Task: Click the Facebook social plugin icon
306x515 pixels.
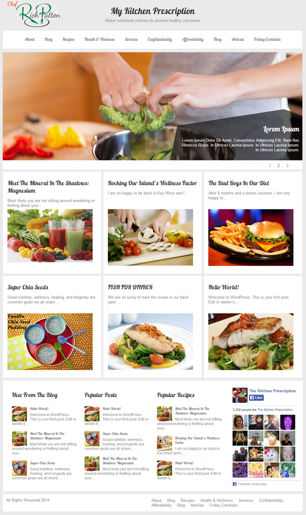Action: tap(235, 484)
